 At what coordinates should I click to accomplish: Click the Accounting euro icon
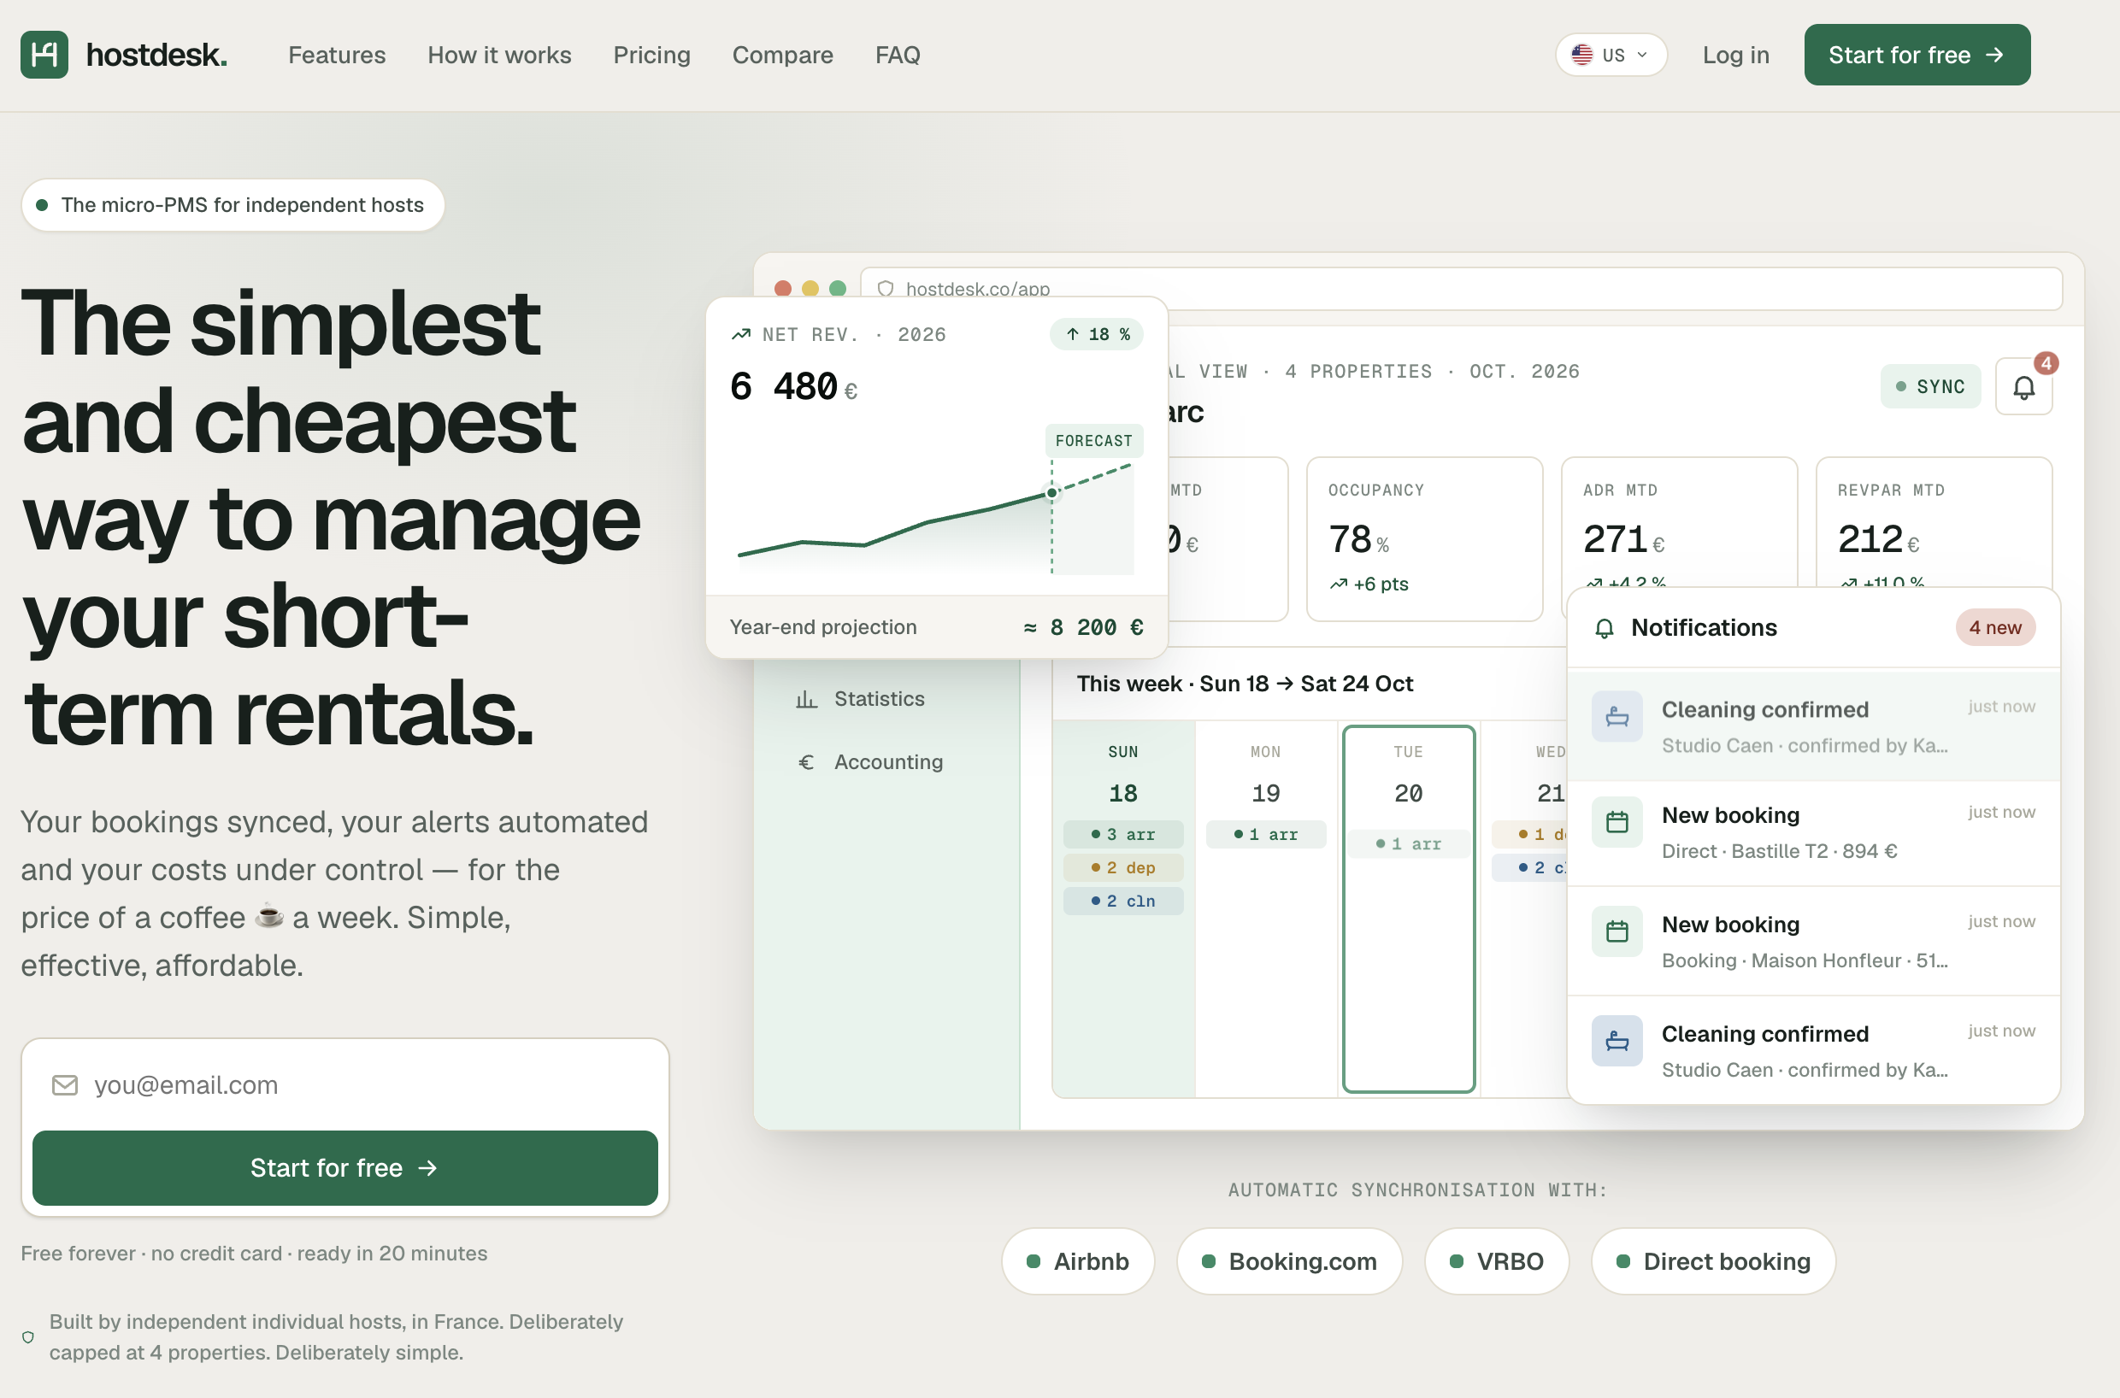(x=806, y=762)
